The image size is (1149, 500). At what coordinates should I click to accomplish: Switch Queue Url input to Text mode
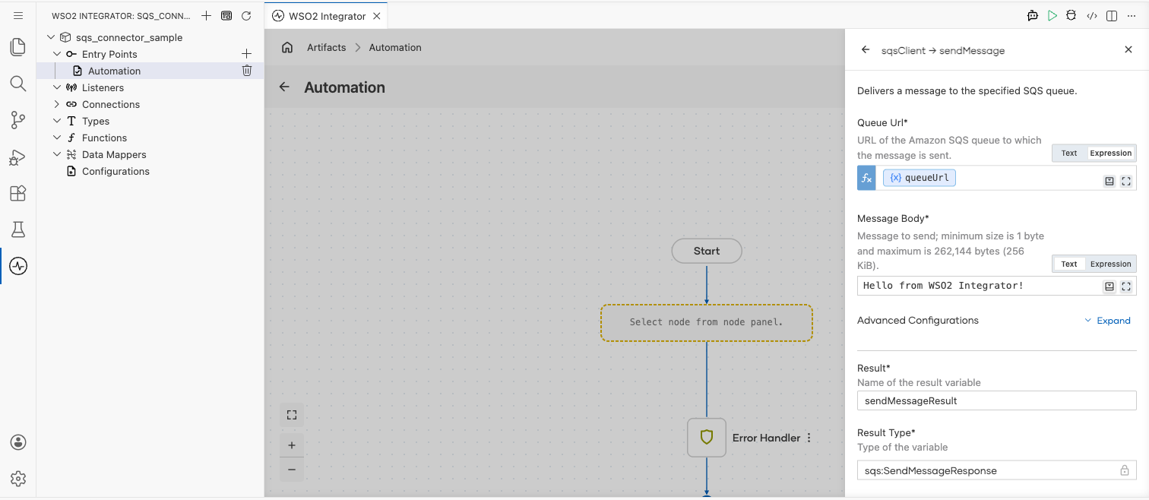tap(1069, 153)
